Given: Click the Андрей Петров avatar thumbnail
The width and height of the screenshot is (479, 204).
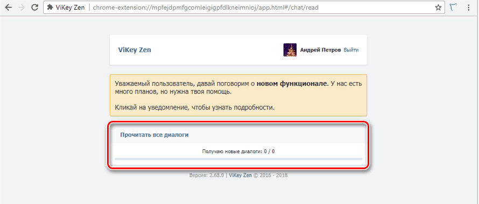Looking at the screenshot, I should tap(290, 50).
